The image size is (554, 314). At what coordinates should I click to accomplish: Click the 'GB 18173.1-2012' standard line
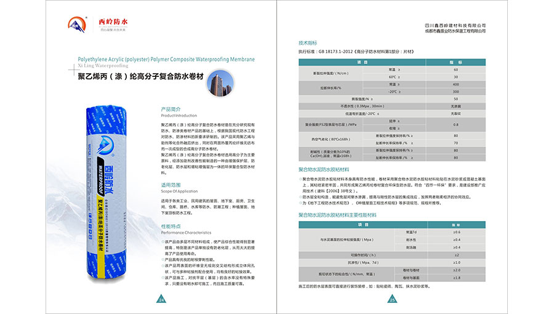click(356, 52)
